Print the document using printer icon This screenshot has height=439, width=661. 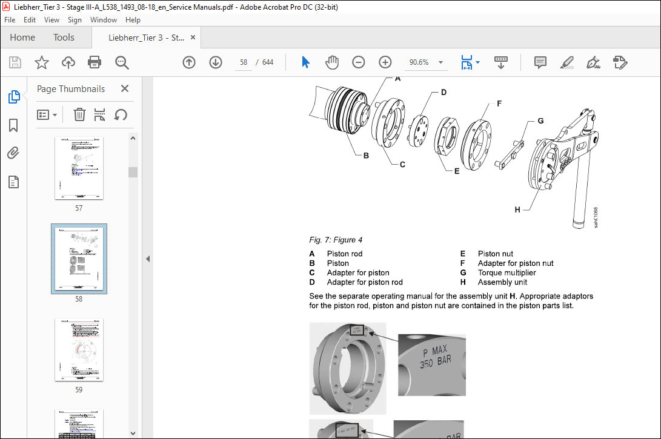95,62
